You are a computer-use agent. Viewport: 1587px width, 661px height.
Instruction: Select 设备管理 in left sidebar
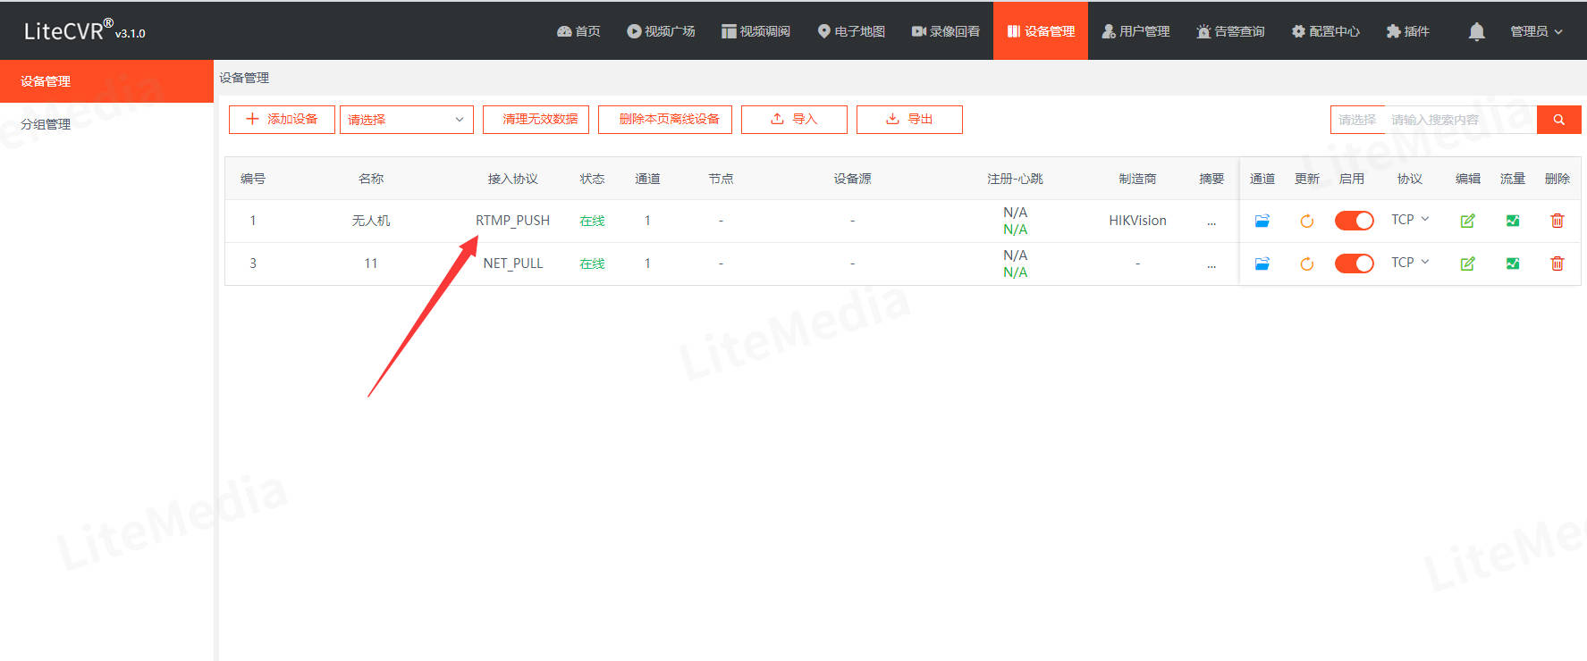106,81
